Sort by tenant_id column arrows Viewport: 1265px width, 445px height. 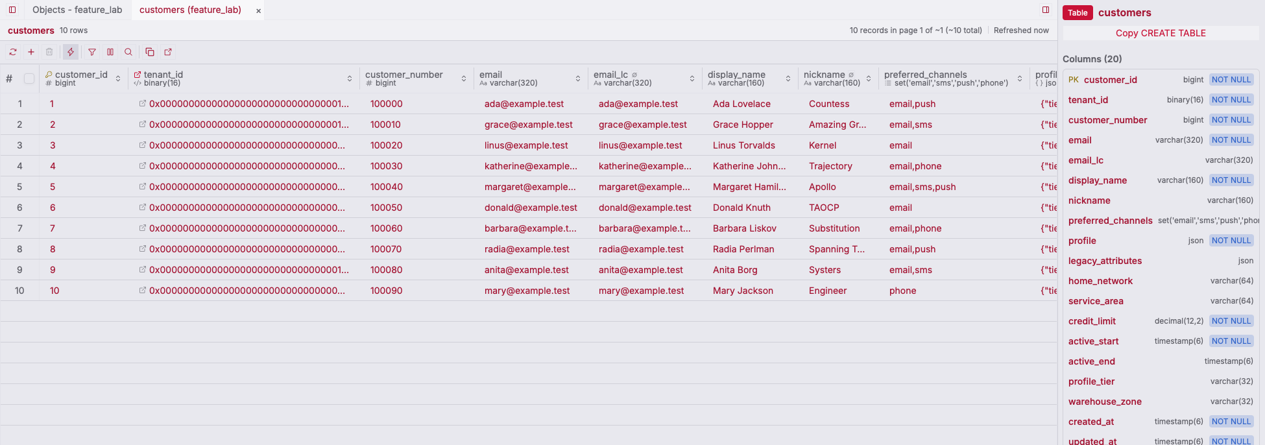(x=350, y=78)
